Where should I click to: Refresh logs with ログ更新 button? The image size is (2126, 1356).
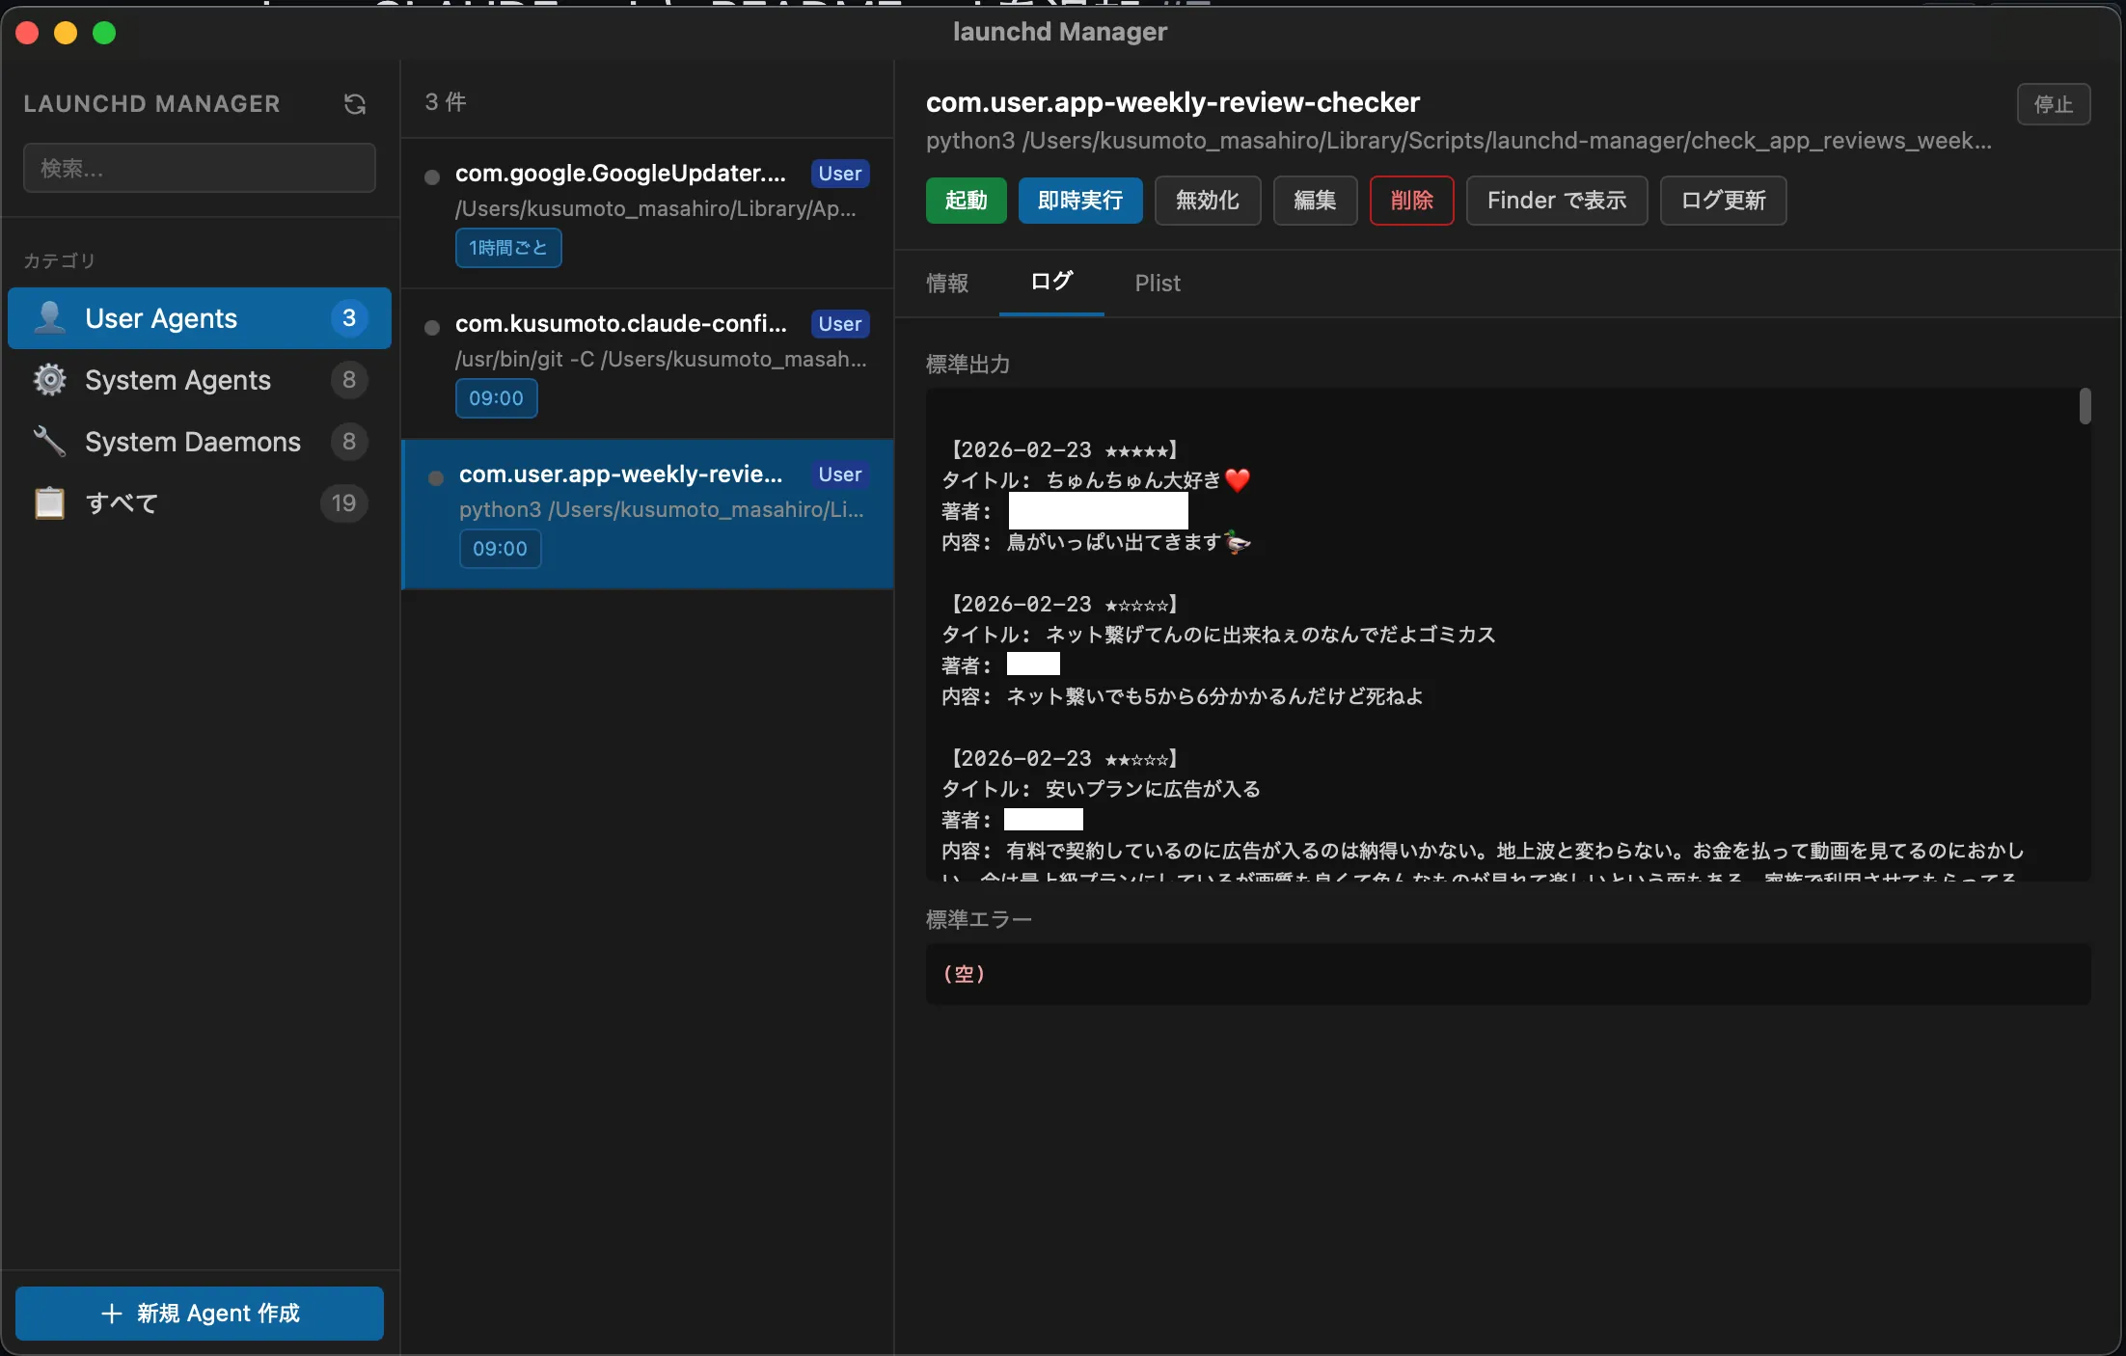1724,201
